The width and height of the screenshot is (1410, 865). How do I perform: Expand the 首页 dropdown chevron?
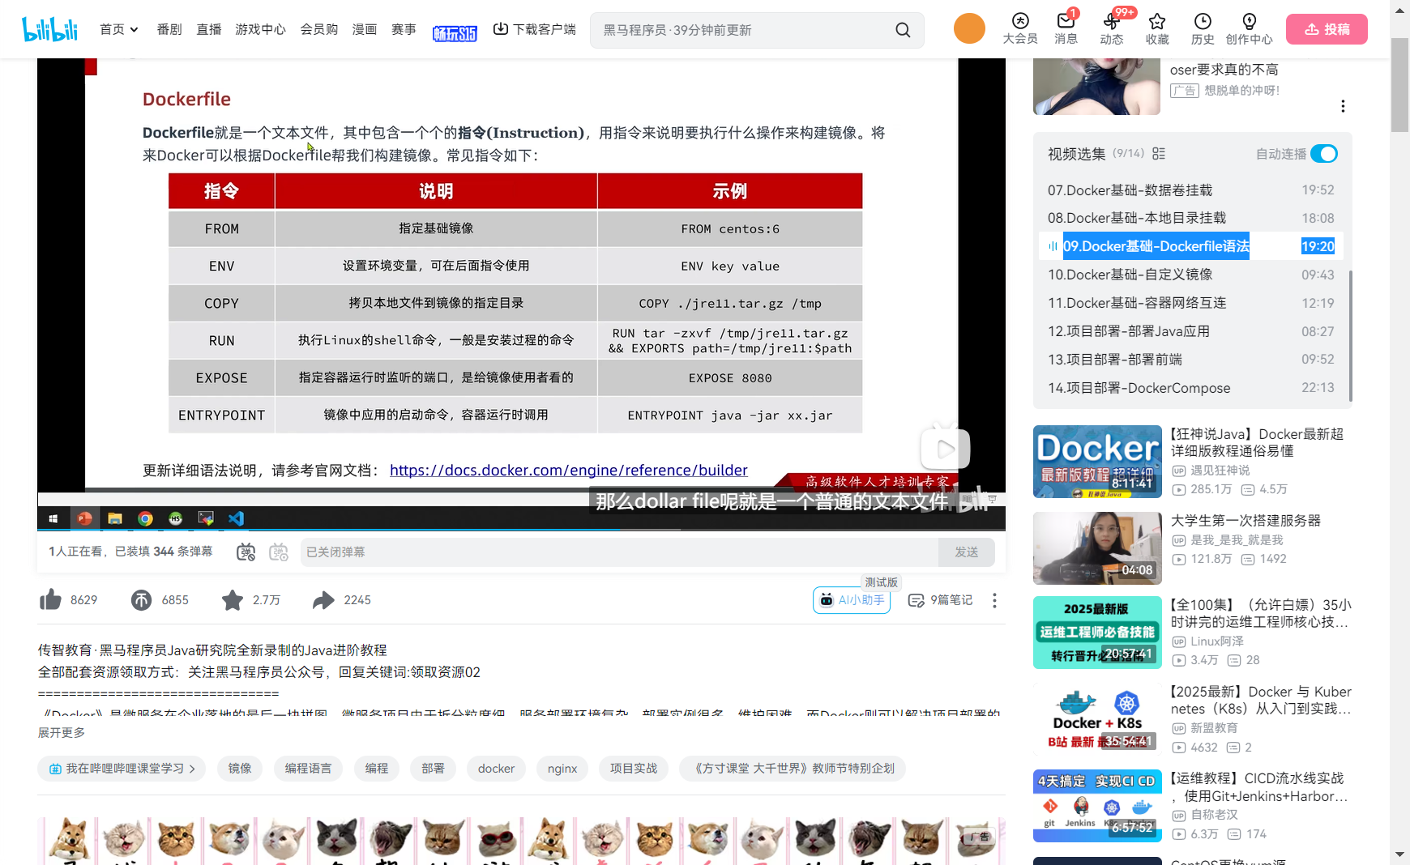[134, 29]
